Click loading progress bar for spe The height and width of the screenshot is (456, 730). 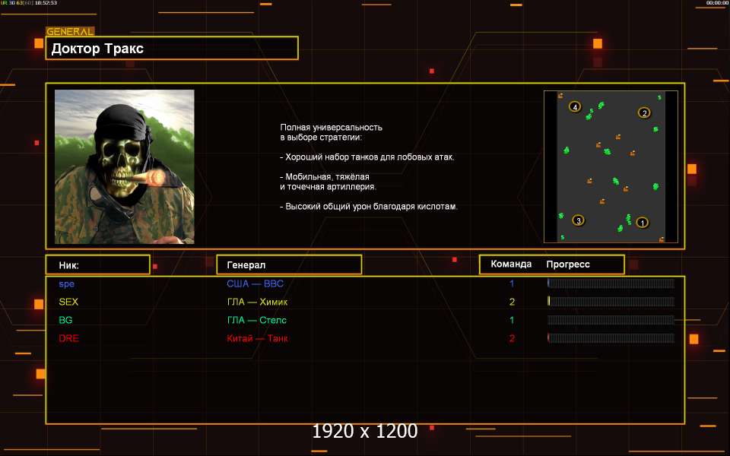(x=611, y=283)
